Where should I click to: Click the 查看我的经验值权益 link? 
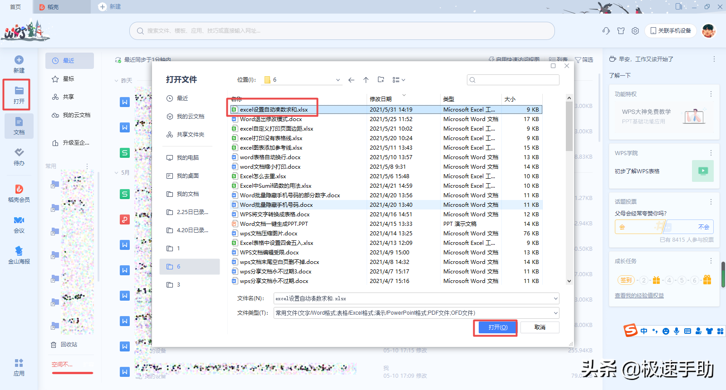(x=639, y=296)
